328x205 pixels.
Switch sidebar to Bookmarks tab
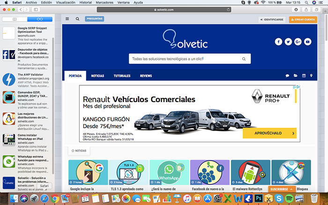click(15, 19)
